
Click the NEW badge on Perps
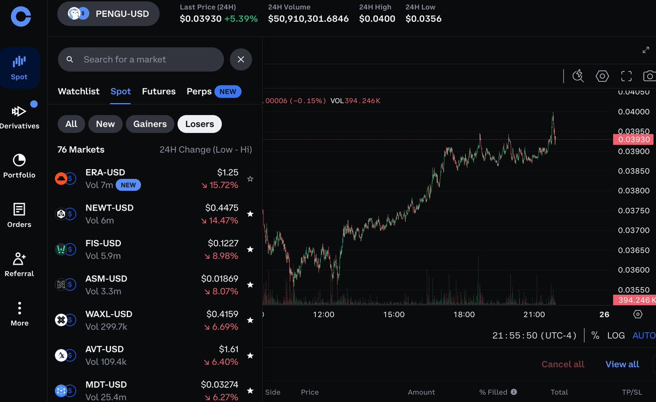228,92
